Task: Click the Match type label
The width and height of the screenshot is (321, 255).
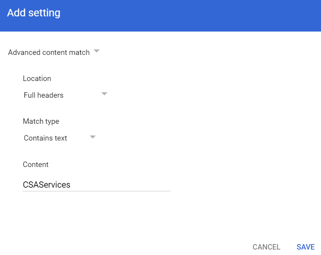Action: (x=41, y=121)
